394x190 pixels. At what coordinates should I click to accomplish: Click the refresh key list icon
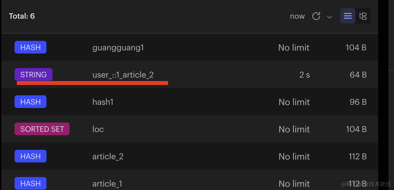pos(316,16)
